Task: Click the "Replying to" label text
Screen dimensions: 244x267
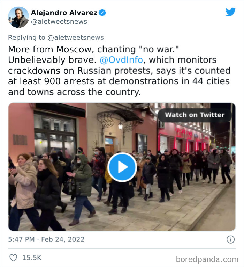Action: pos(26,37)
